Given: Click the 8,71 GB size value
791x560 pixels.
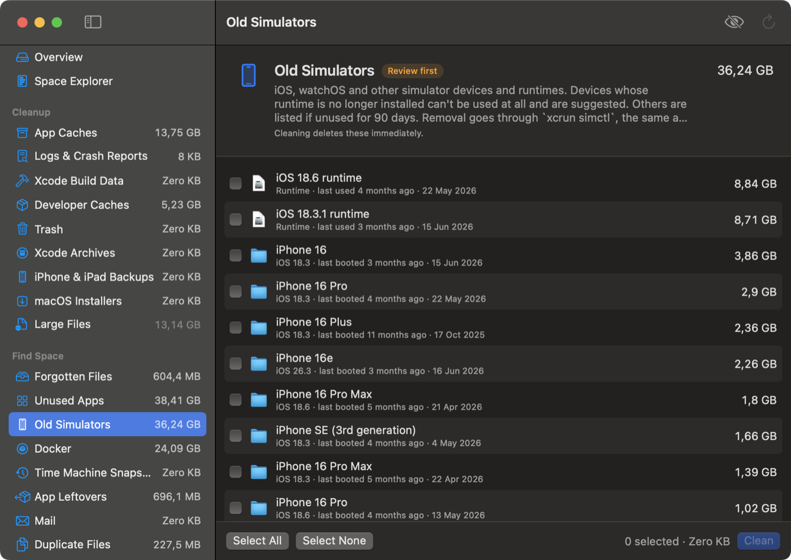Looking at the screenshot, I should 755,220.
